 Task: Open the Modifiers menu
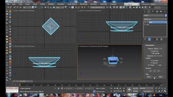coord(51,4)
